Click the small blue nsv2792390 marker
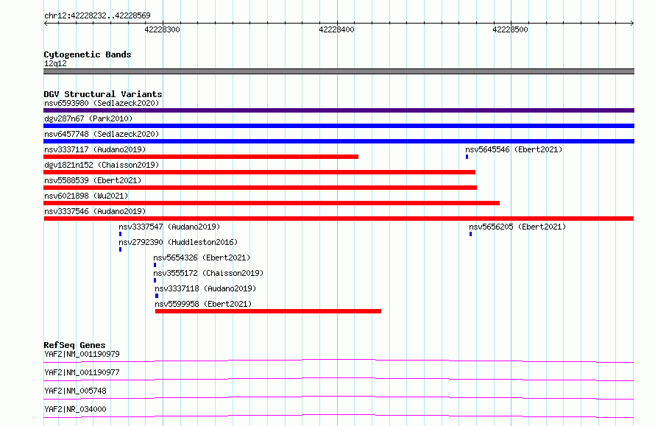 click(x=120, y=249)
